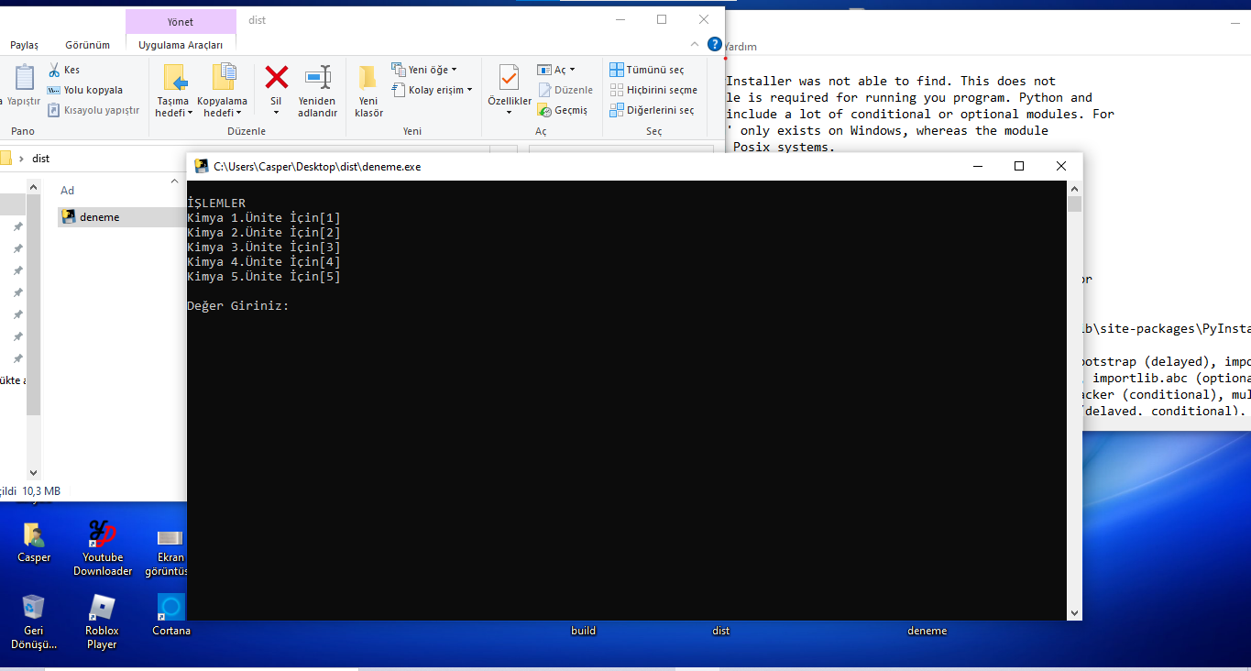This screenshot has width=1251, height=671.
Task: Toggle Diğerlerini seç invert selection
Action: [652, 110]
